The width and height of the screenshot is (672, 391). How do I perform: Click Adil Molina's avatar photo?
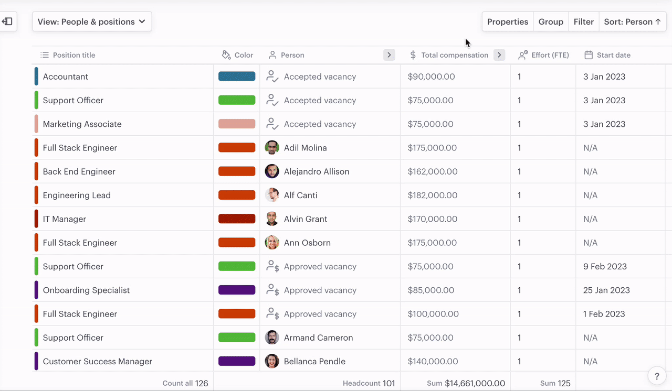[x=272, y=148]
